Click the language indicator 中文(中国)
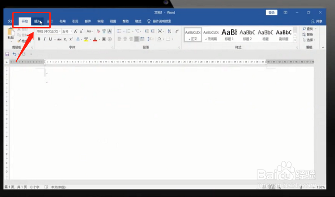Screen dimensions: 335x197 click(x=58, y=187)
